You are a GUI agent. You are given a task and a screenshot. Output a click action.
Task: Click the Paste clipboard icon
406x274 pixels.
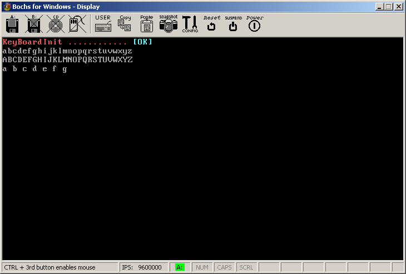coord(147,24)
